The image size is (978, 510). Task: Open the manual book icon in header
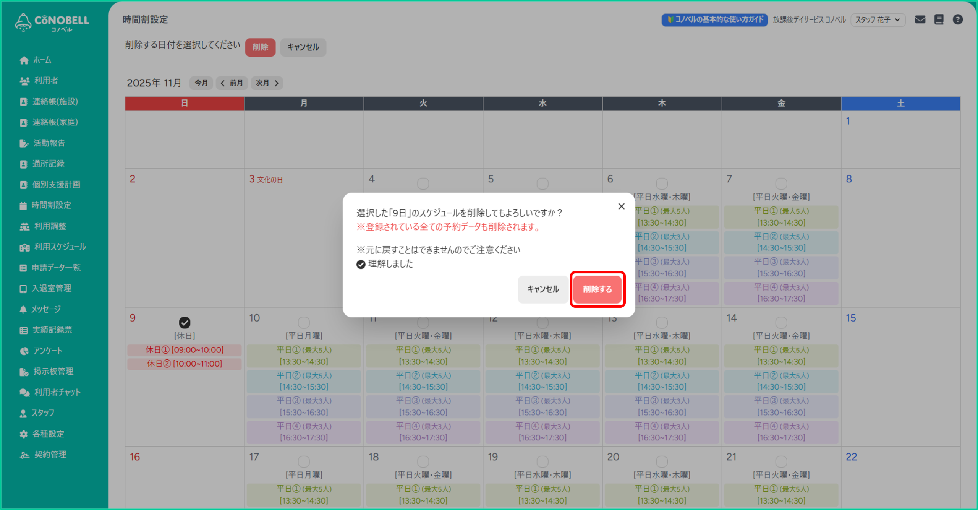click(x=939, y=19)
